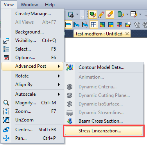Open the View menu

pyautogui.click(x=9, y=5)
